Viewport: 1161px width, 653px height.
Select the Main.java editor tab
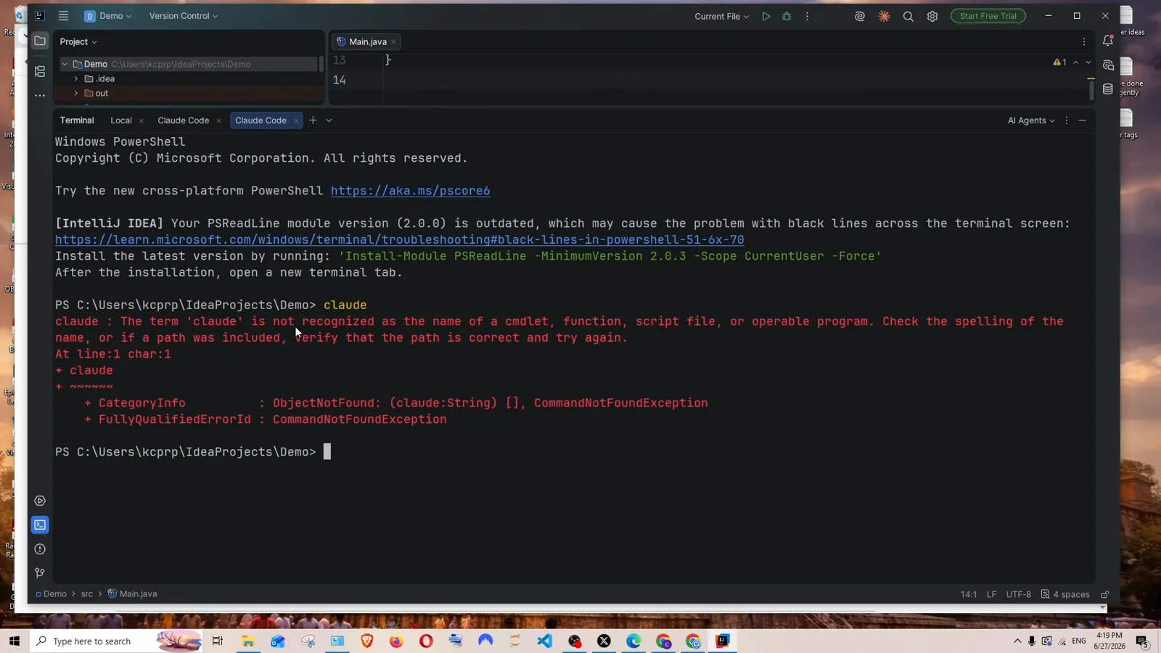click(x=368, y=41)
